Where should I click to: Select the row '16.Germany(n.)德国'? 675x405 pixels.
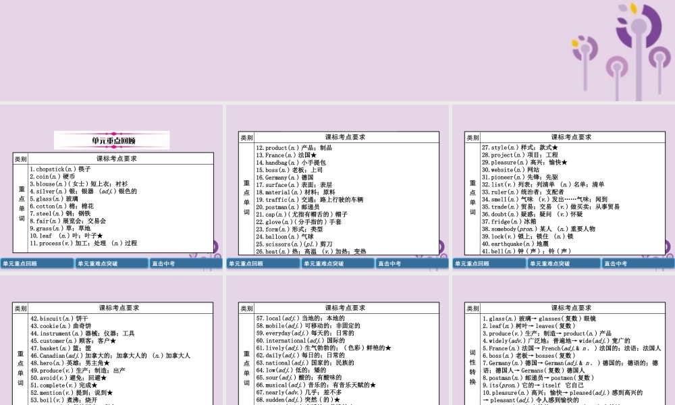click(285, 178)
